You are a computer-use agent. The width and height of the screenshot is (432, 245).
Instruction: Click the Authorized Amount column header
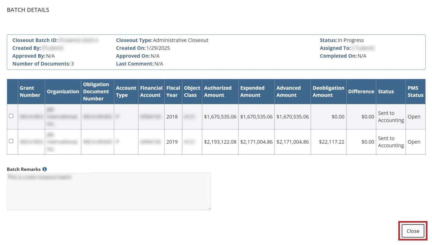point(218,91)
